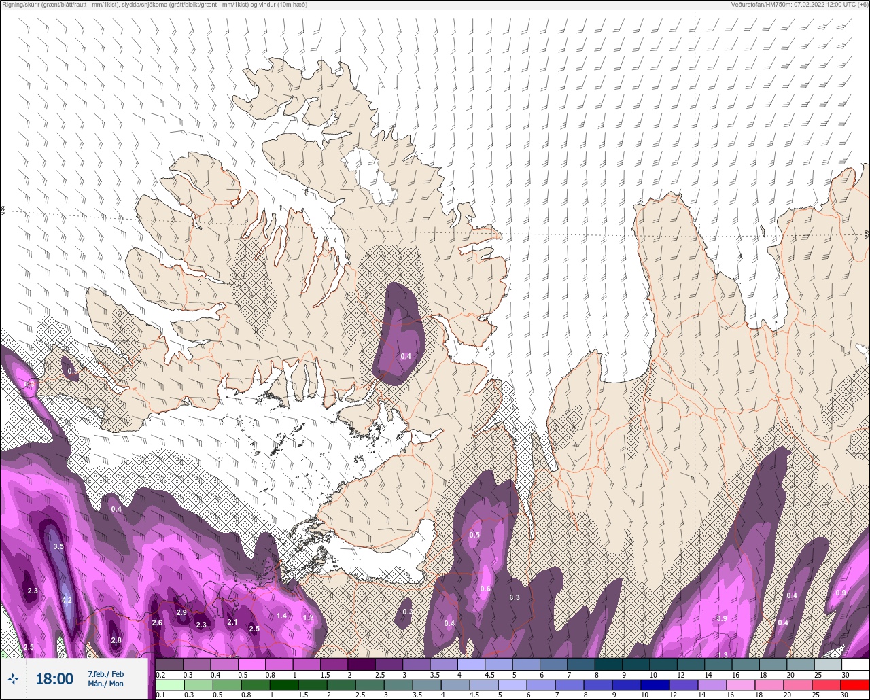Select the upper legend swatch above 0.2
Screen dimensions: 870x700
(169, 664)
